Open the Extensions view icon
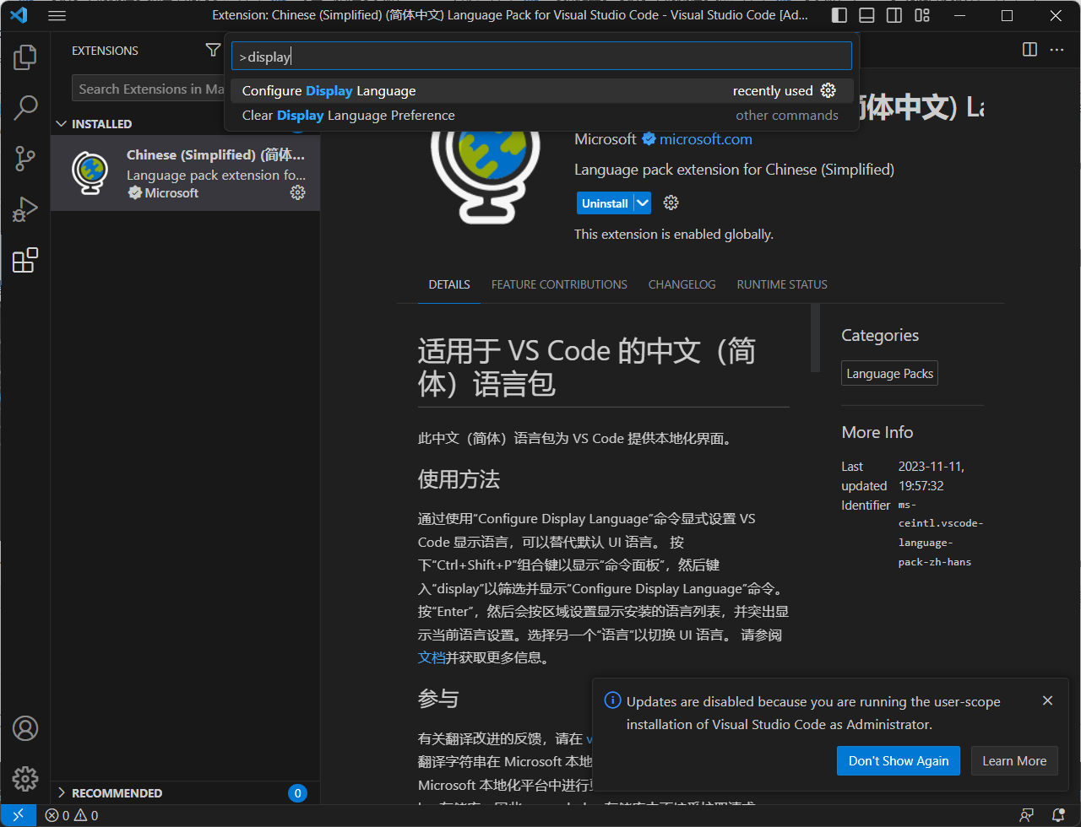The height and width of the screenshot is (827, 1081). 25,260
